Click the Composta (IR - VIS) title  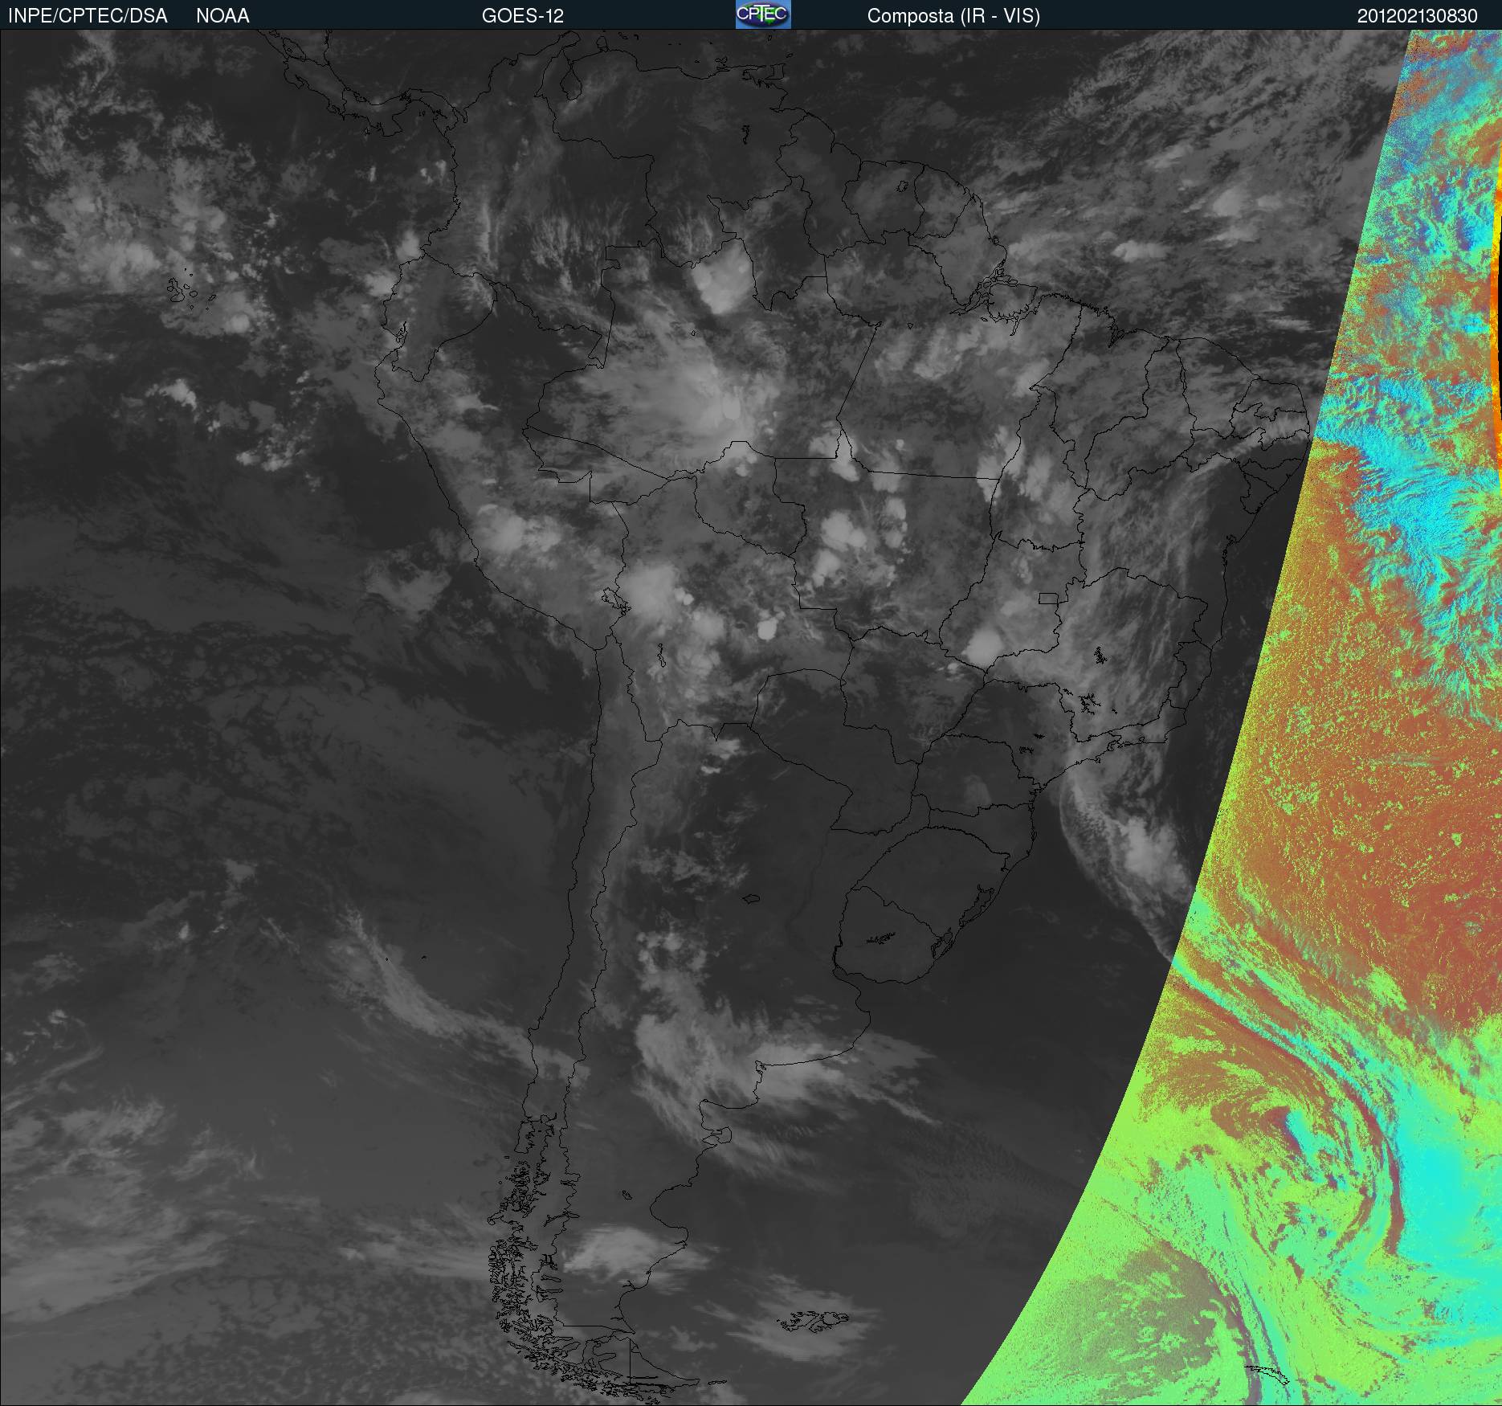click(953, 16)
